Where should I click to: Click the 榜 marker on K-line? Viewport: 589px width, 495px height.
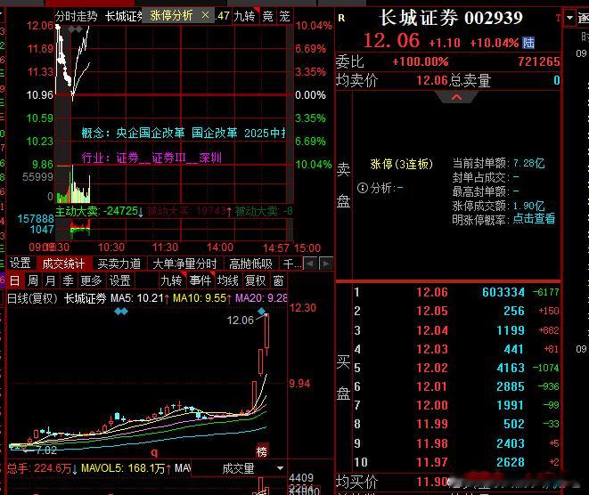(262, 451)
